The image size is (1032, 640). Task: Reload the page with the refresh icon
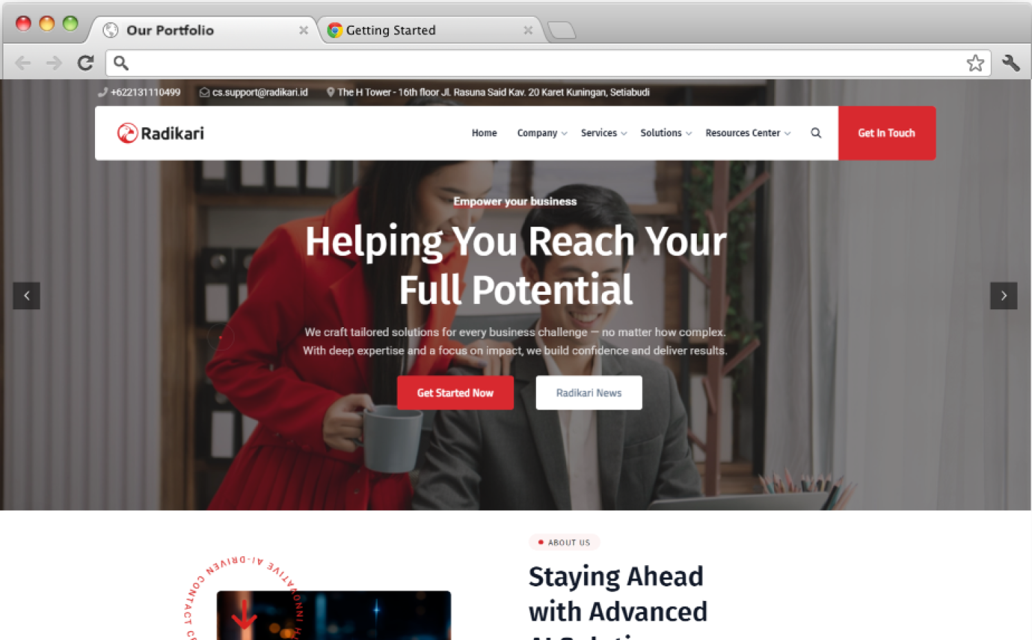tap(85, 63)
